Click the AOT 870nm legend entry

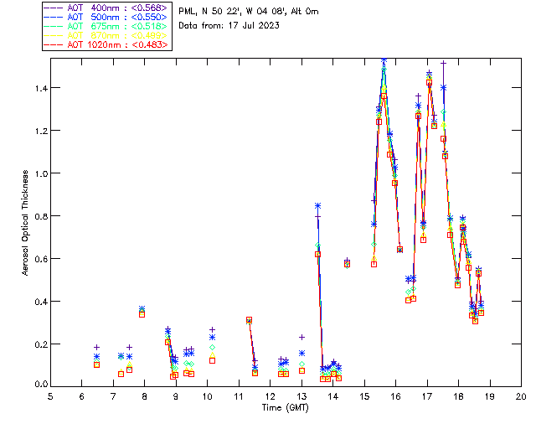click(106, 35)
